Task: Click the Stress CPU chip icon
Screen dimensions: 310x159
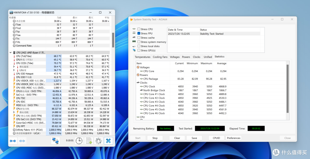Action: coord(134,29)
